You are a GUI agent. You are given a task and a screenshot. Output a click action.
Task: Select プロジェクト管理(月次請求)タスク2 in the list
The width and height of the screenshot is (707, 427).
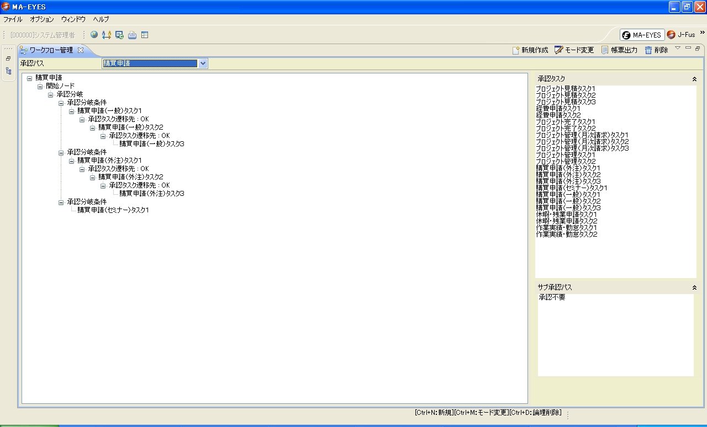click(582, 142)
